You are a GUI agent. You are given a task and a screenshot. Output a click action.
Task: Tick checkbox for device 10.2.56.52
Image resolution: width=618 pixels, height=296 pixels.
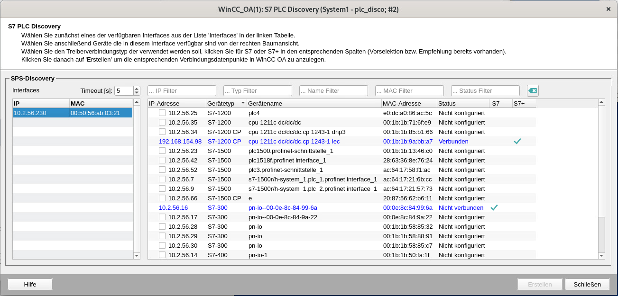tap(162, 170)
